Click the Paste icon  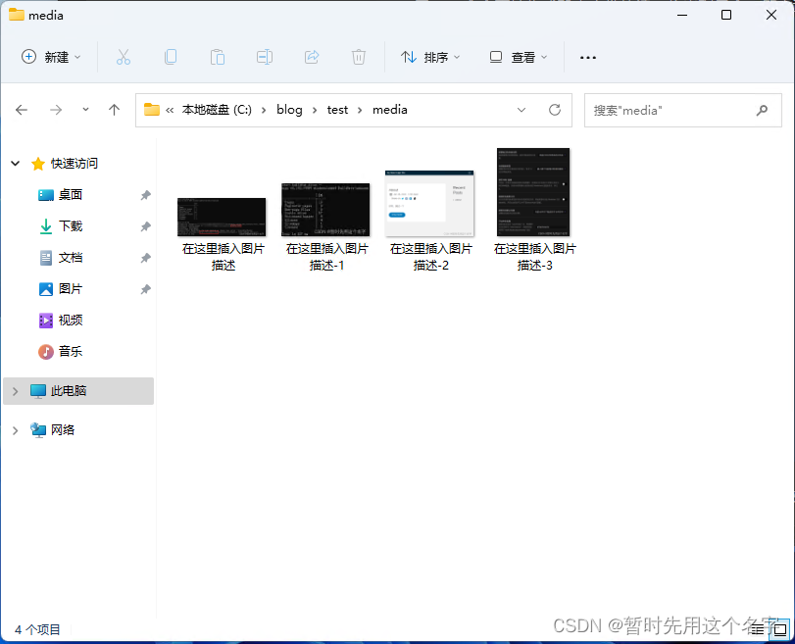point(218,58)
